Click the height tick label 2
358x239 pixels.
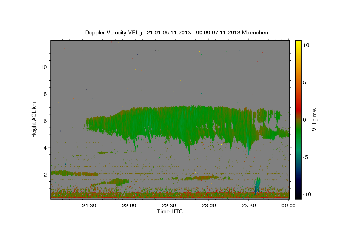45,174
